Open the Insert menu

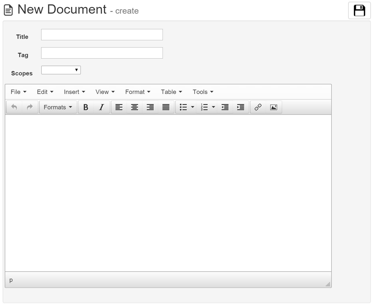click(74, 92)
